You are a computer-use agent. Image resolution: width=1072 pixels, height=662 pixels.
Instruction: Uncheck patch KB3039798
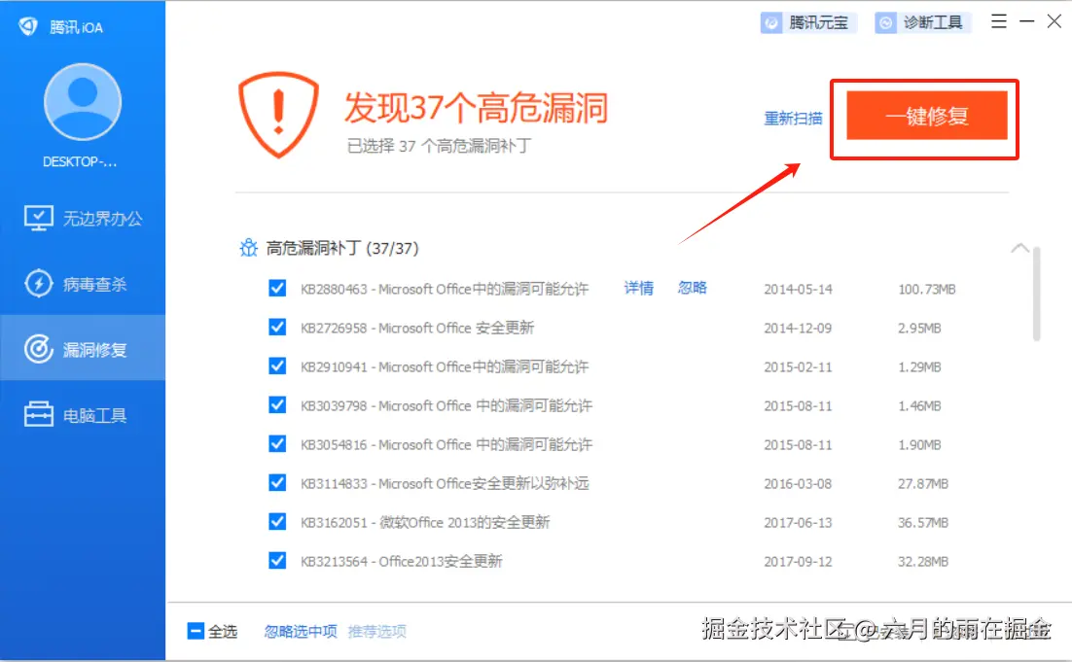[x=277, y=405]
